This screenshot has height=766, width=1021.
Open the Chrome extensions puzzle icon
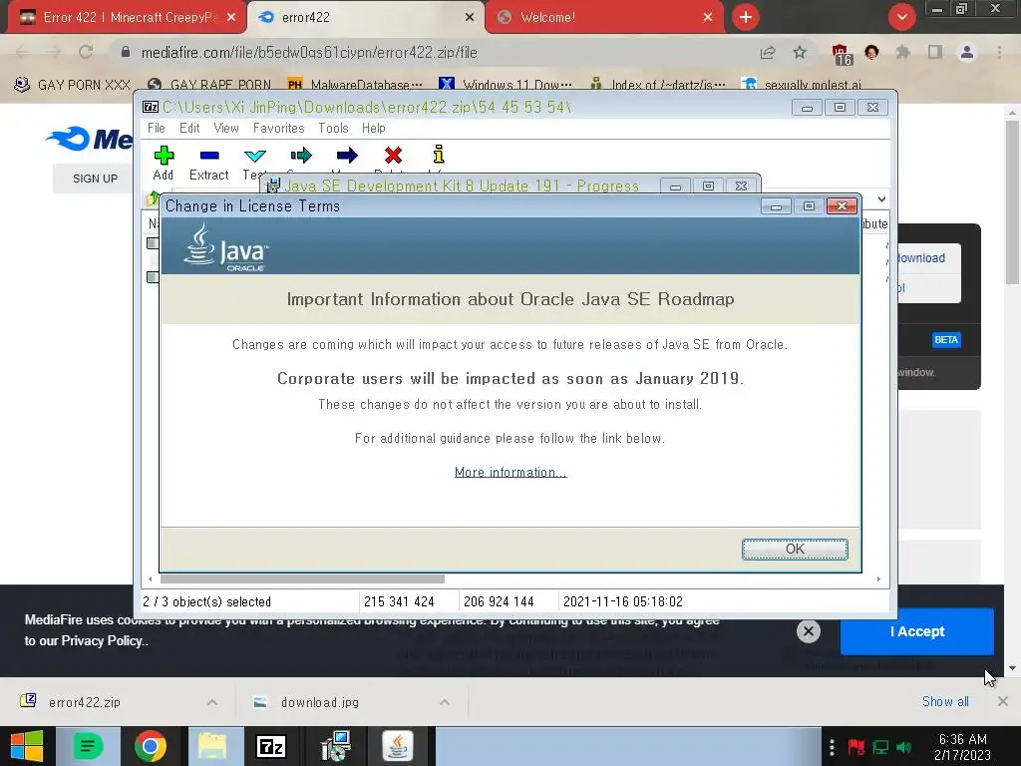[x=903, y=53]
